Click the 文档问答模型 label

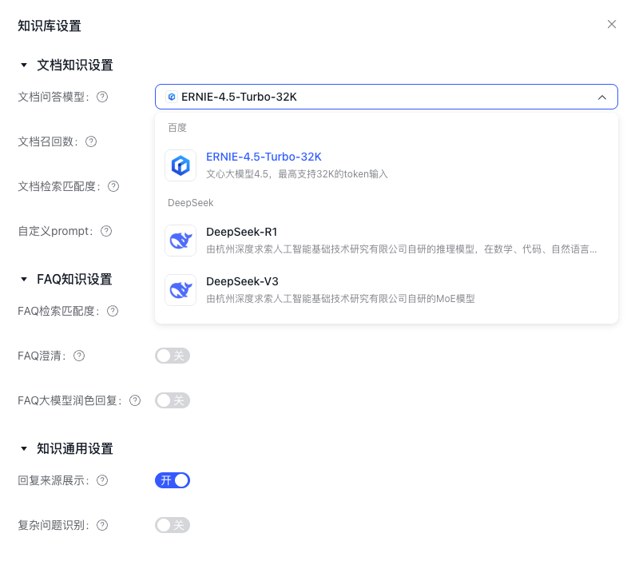[54, 97]
